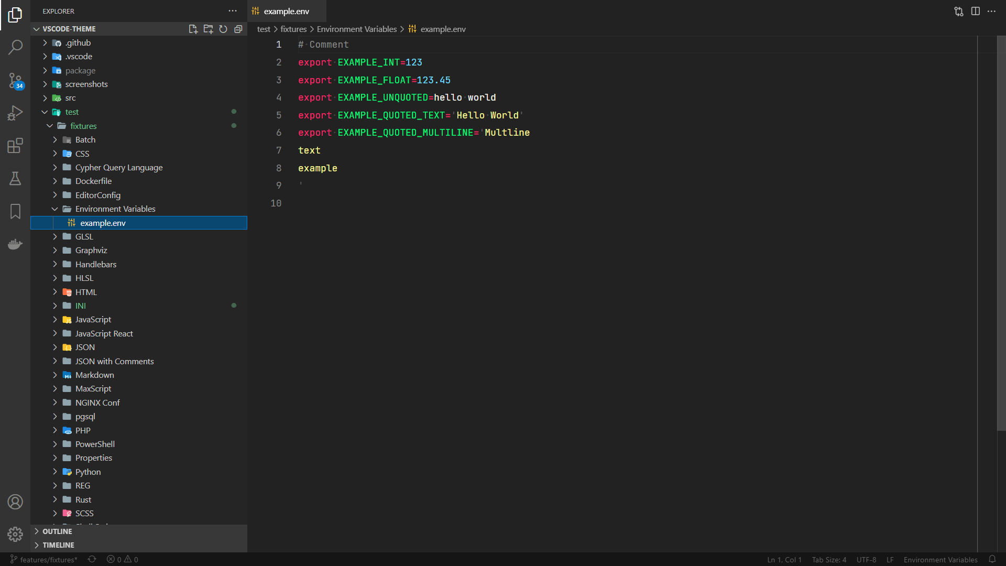The height and width of the screenshot is (566, 1006).
Task: Open explorer Views and More Actions menu
Action: (x=233, y=11)
